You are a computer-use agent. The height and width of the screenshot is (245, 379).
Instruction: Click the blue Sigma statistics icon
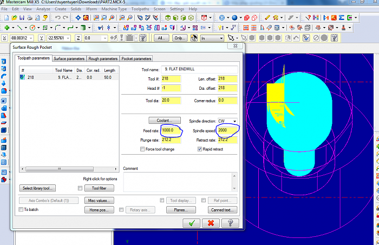click(x=341, y=18)
